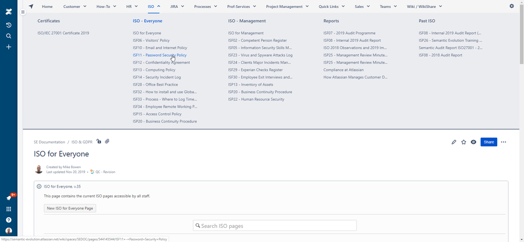
Task: Open ISO - Everyone heading link
Action: point(147,21)
